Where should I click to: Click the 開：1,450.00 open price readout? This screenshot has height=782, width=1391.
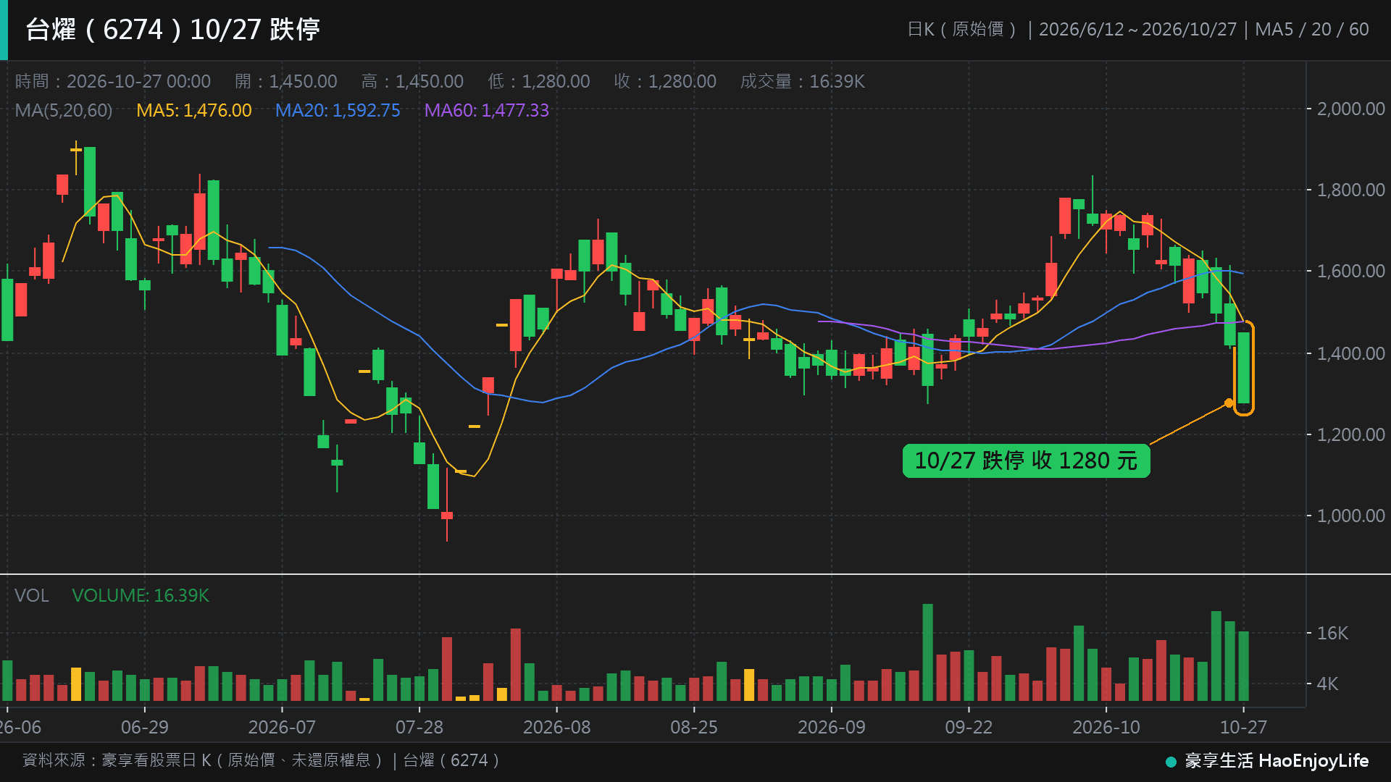tap(286, 81)
